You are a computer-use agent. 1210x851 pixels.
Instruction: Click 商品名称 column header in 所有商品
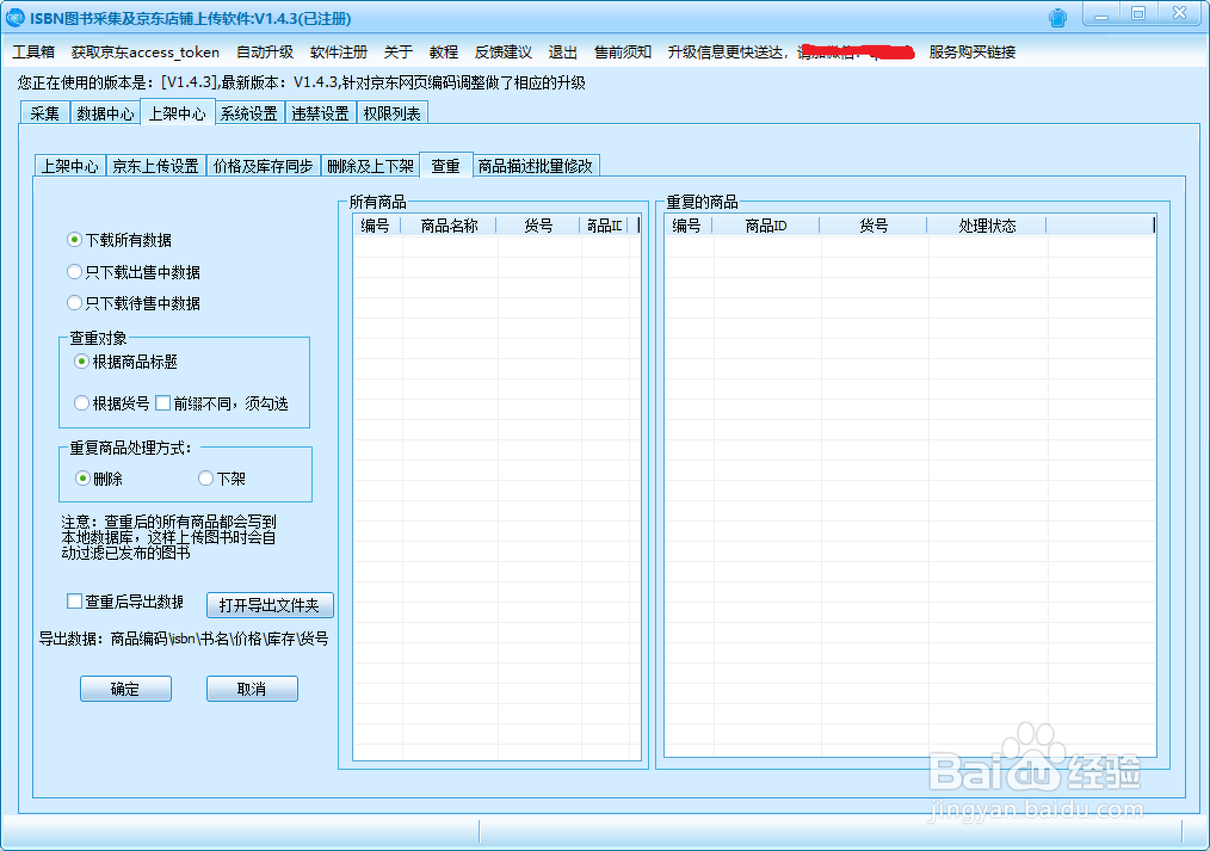449,226
